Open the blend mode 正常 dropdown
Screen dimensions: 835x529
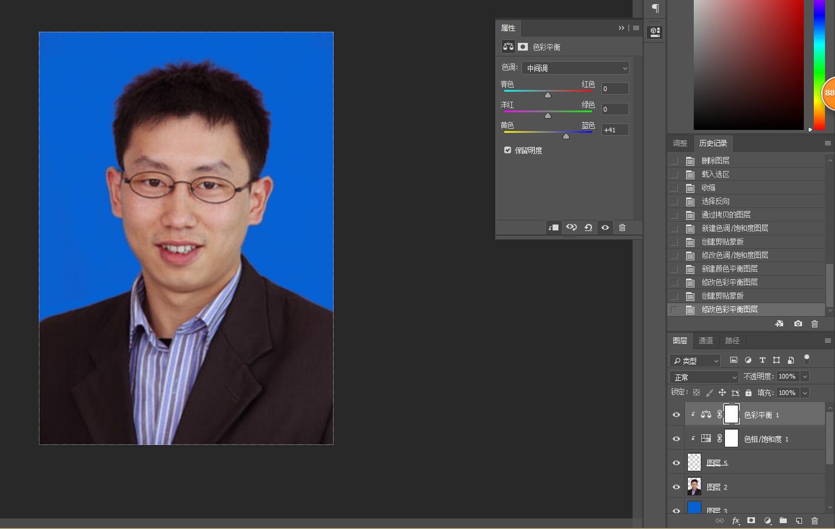(704, 377)
